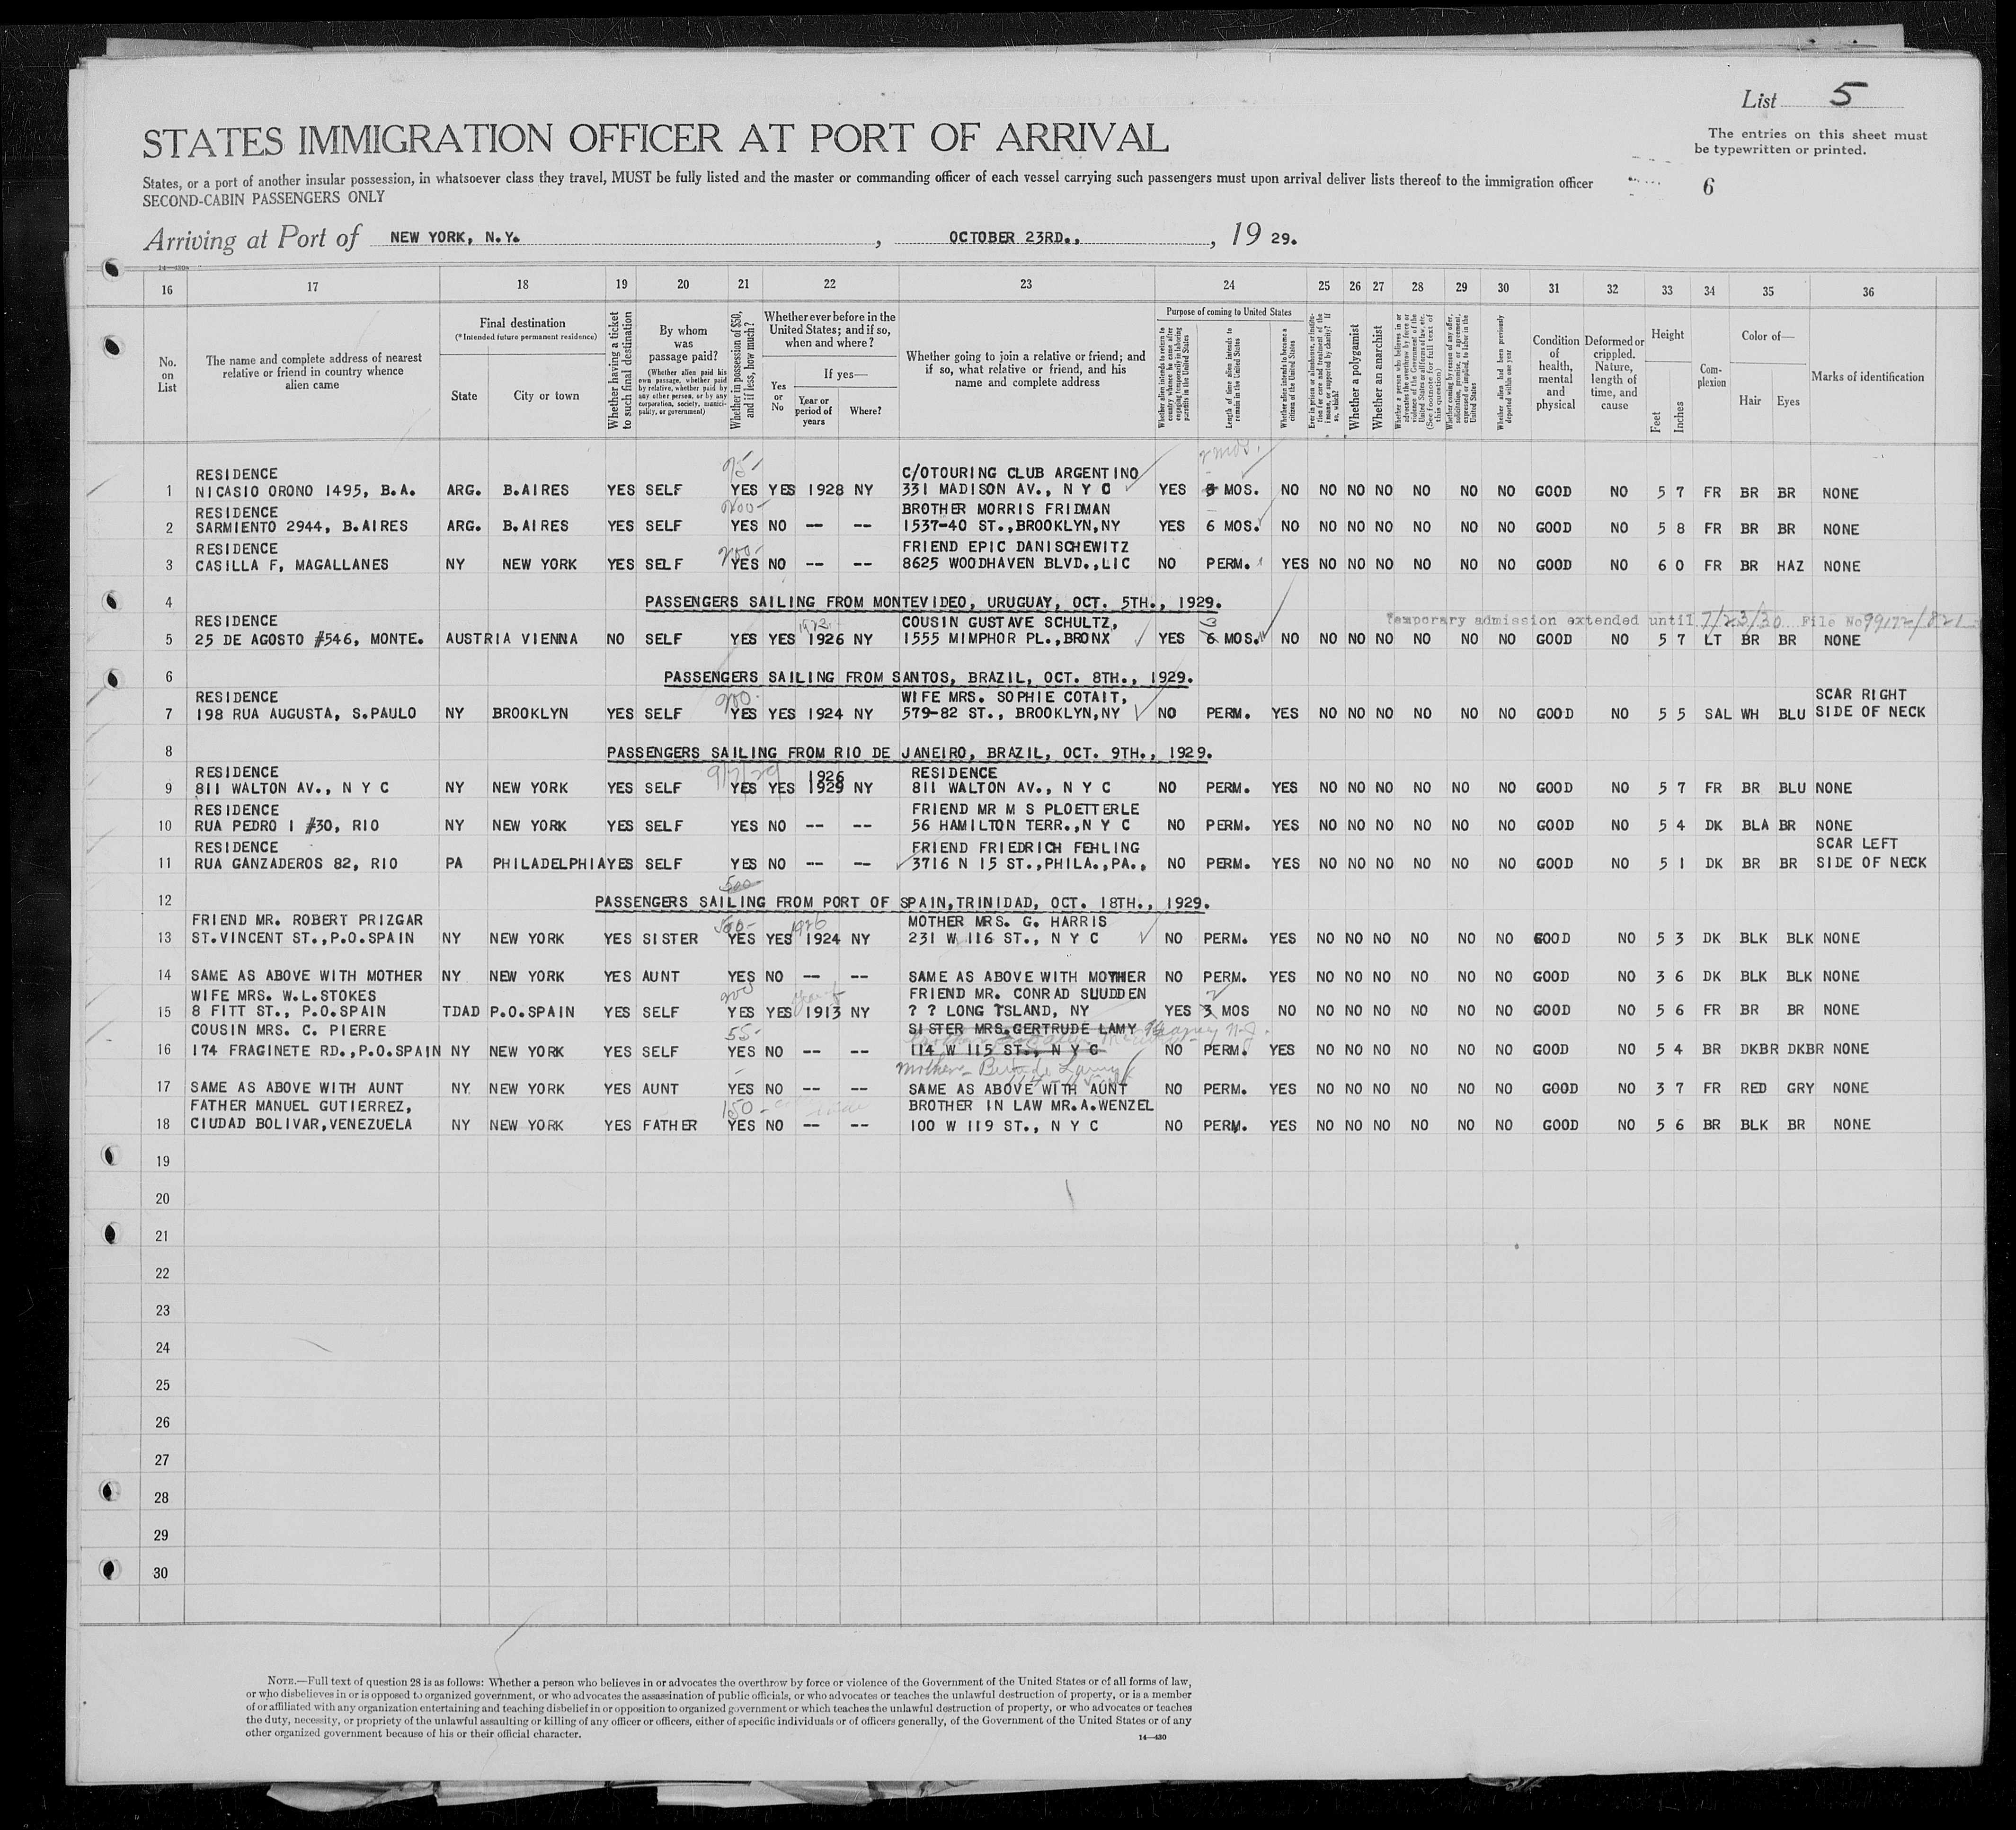Click 'C/O TOURING CLUB ARGENTINO' entry
This screenshot has width=2016, height=1830.
click(x=1021, y=473)
